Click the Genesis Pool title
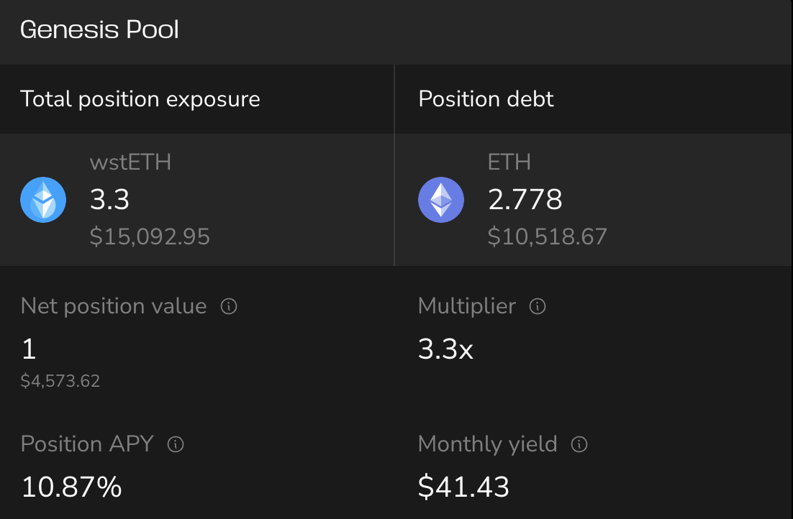 [x=99, y=30]
